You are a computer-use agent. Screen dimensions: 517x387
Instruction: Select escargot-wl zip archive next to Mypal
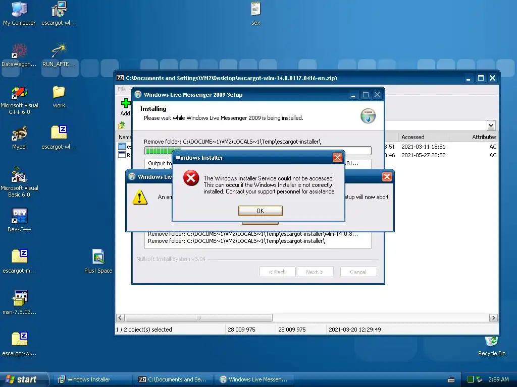[x=59, y=138]
